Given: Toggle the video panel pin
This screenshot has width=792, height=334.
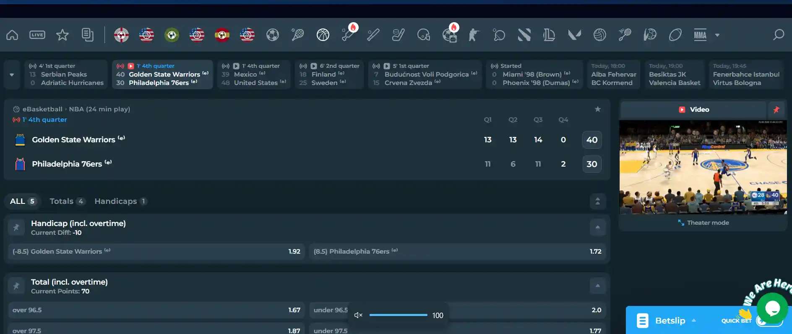Looking at the screenshot, I should (776, 110).
